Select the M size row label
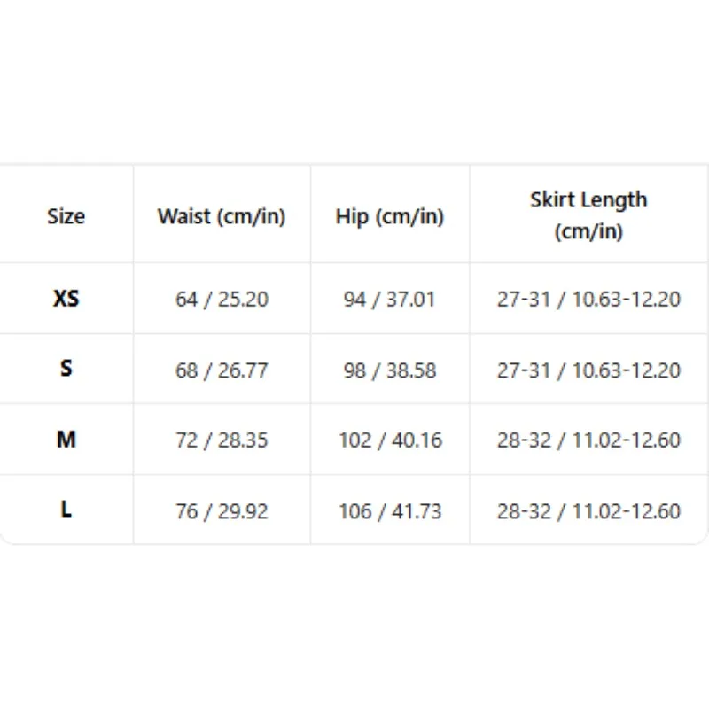Image resolution: width=709 pixels, height=709 pixels. pyautogui.click(x=66, y=440)
